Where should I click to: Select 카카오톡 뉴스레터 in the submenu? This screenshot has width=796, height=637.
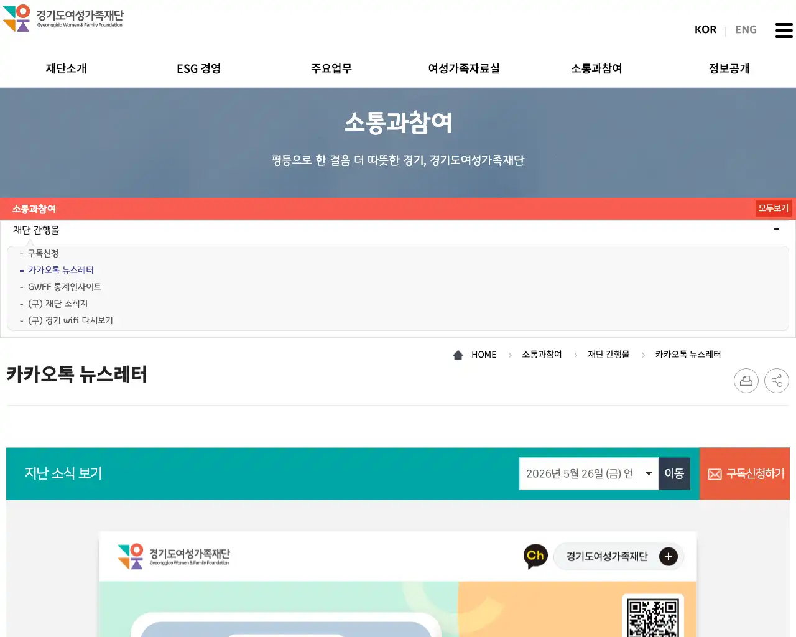point(60,270)
